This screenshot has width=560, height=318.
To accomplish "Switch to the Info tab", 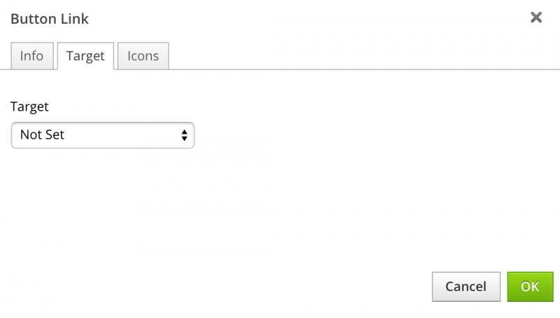I will tap(31, 56).
